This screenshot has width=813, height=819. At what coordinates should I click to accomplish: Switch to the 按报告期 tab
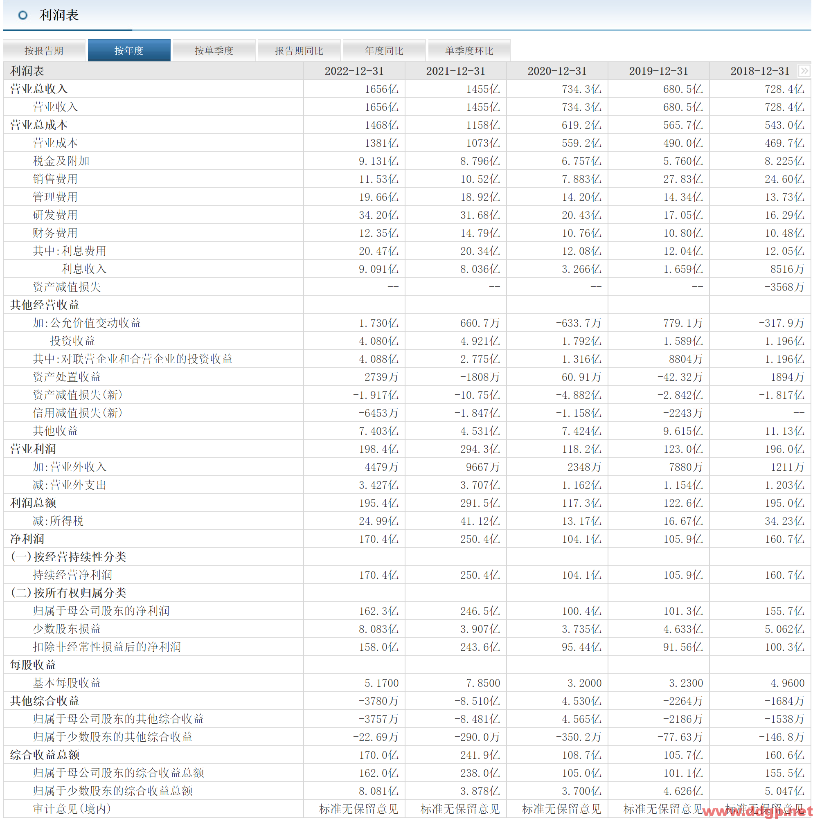tap(44, 51)
